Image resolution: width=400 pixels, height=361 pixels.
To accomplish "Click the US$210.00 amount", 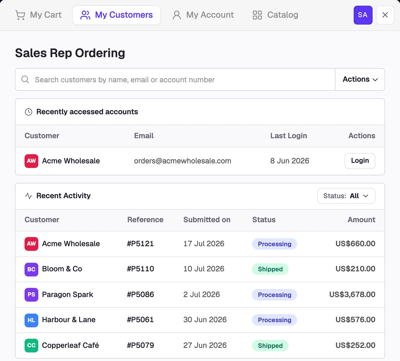I will tap(355, 269).
